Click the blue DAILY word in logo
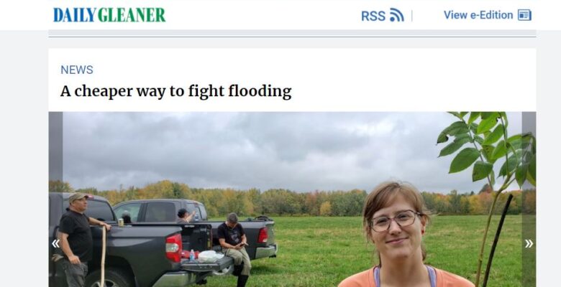 pos(75,15)
